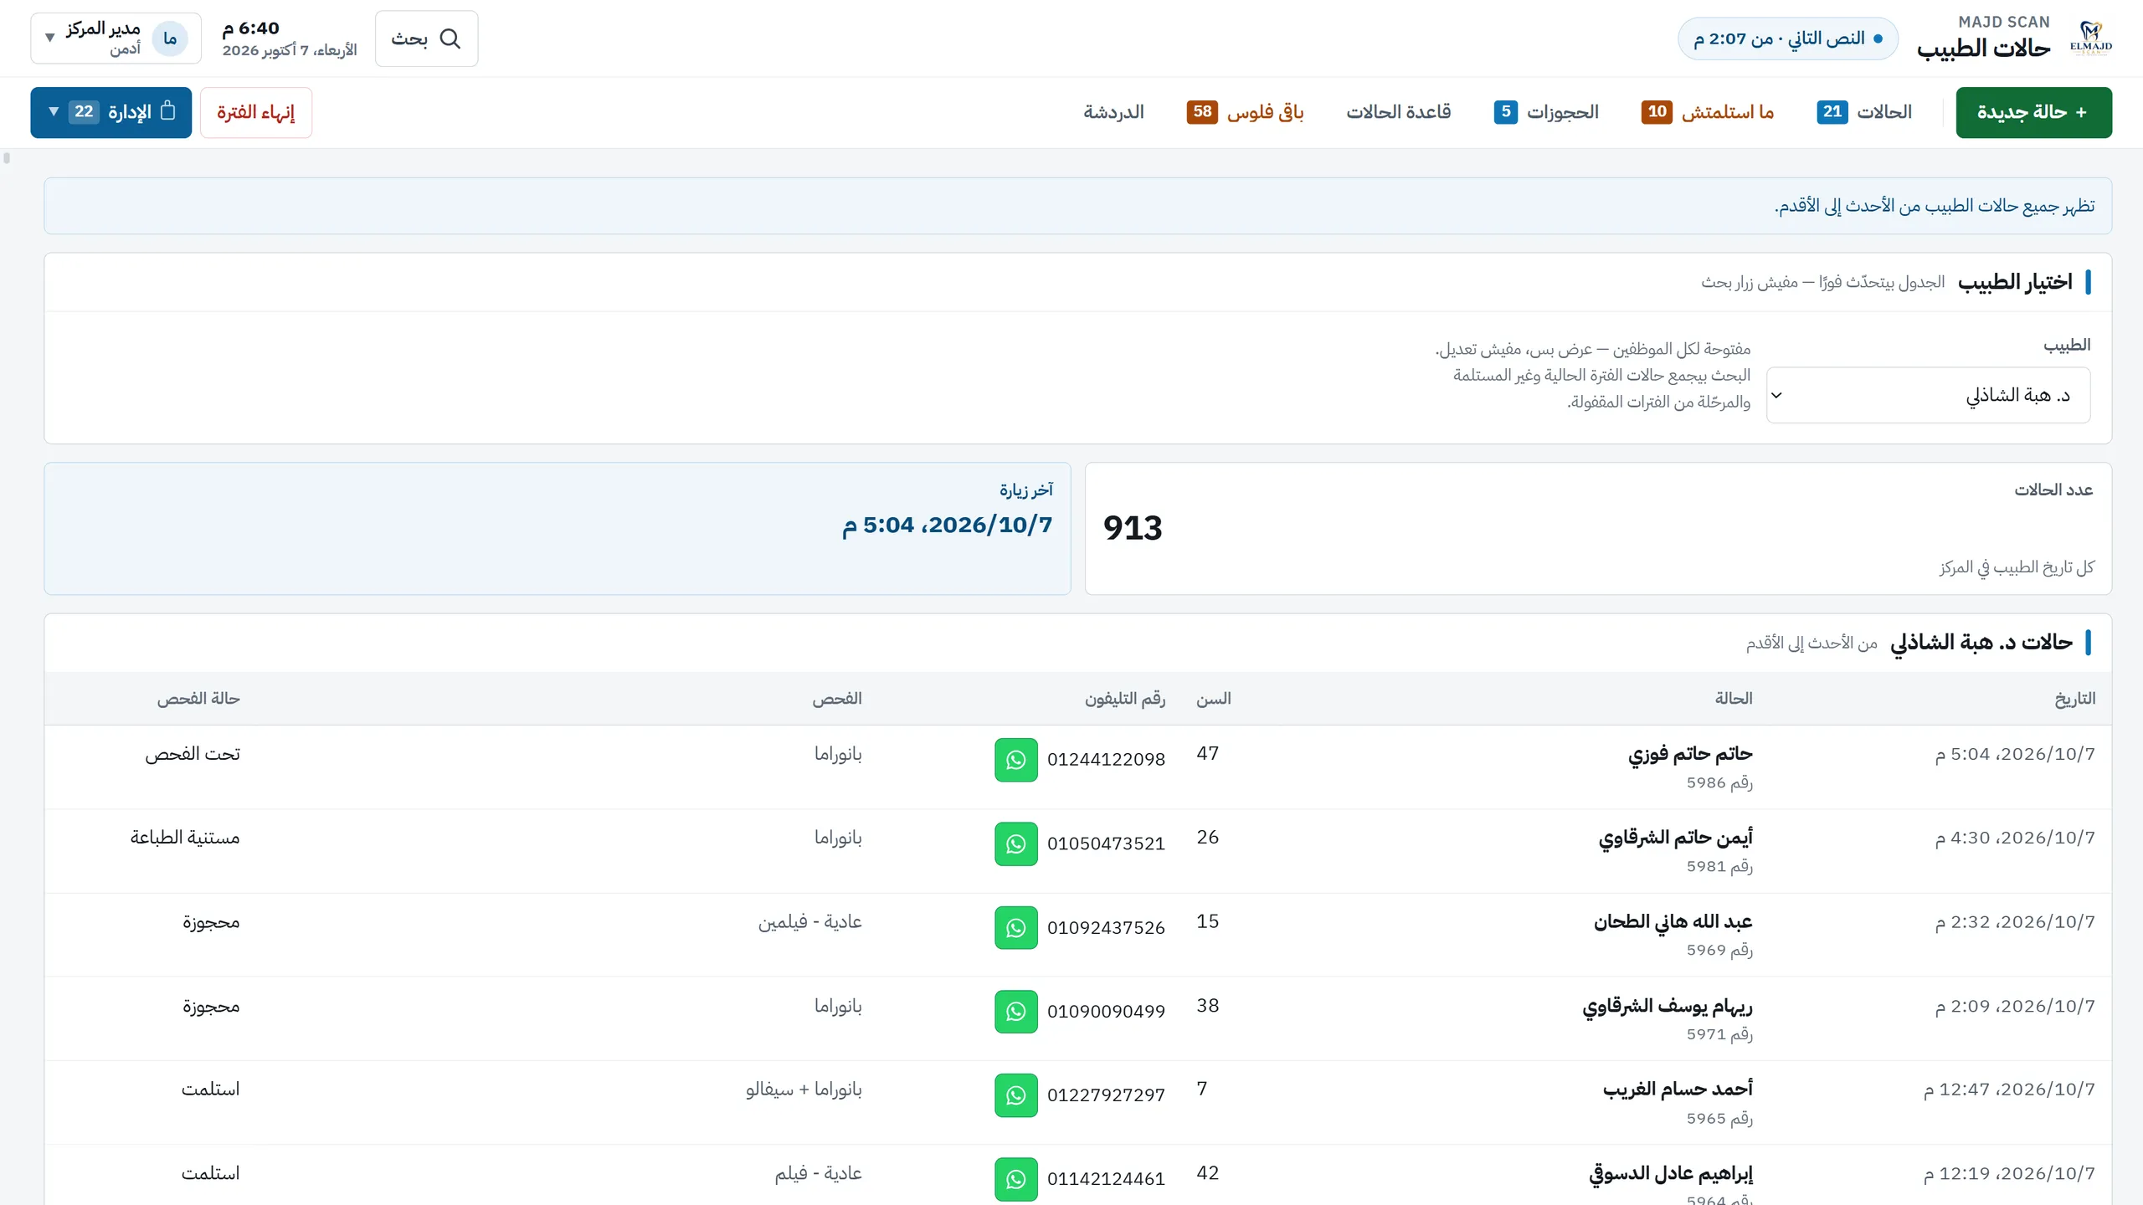Open the الإدارة dropdown menu
This screenshot has height=1205, width=2143.
(111, 112)
